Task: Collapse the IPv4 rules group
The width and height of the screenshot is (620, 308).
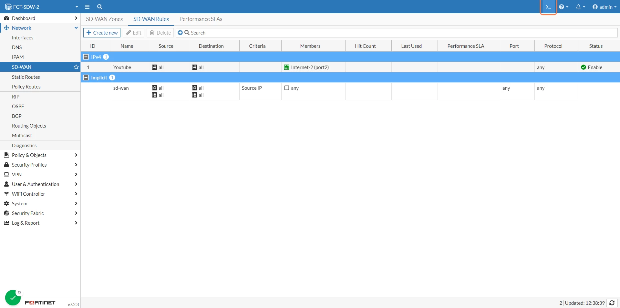Action: [86, 57]
